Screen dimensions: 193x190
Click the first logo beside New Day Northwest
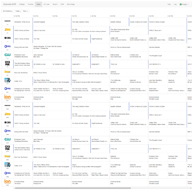(8, 72)
